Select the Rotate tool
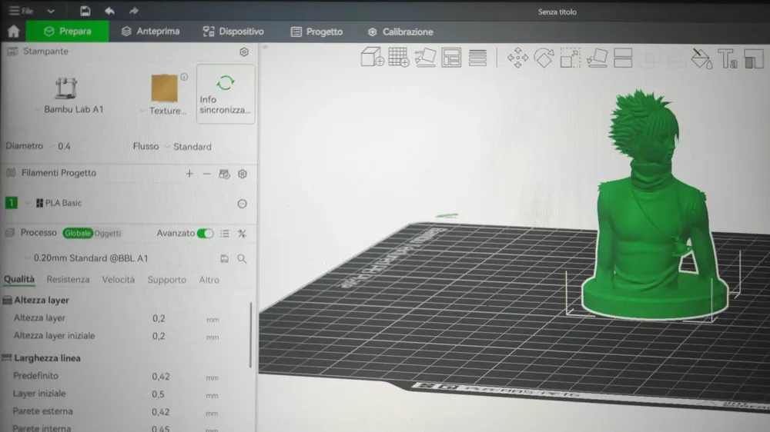The image size is (770, 432). pyautogui.click(x=544, y=58)
